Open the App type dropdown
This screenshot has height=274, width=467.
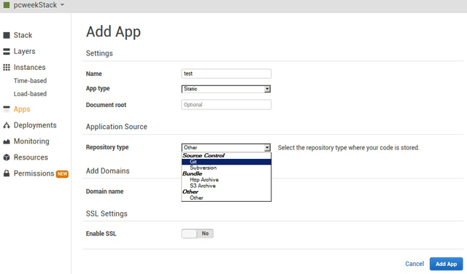point(226,89)
